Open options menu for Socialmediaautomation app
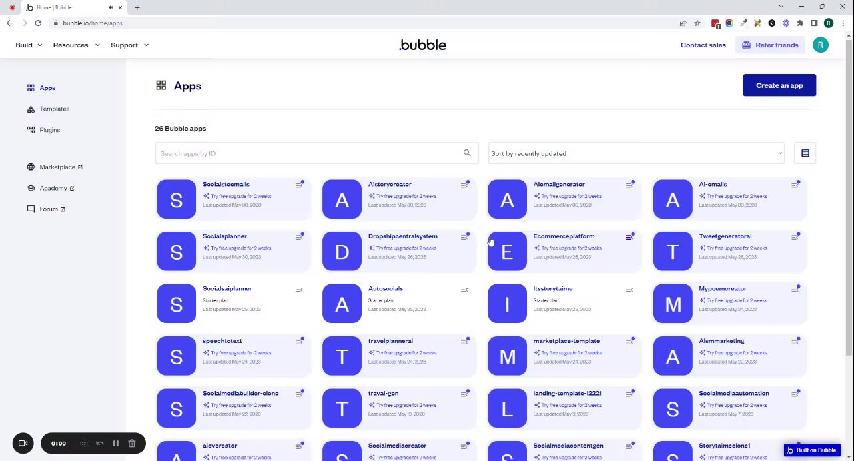Viewport: 854px width, 461px height. point(795,394)
